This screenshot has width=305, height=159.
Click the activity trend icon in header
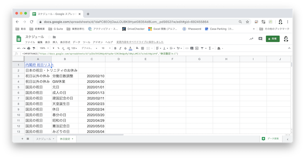[x=251, y=39]
